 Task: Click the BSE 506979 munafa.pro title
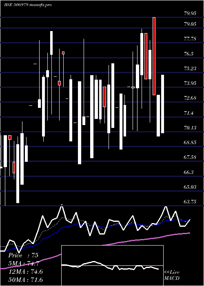28,5
